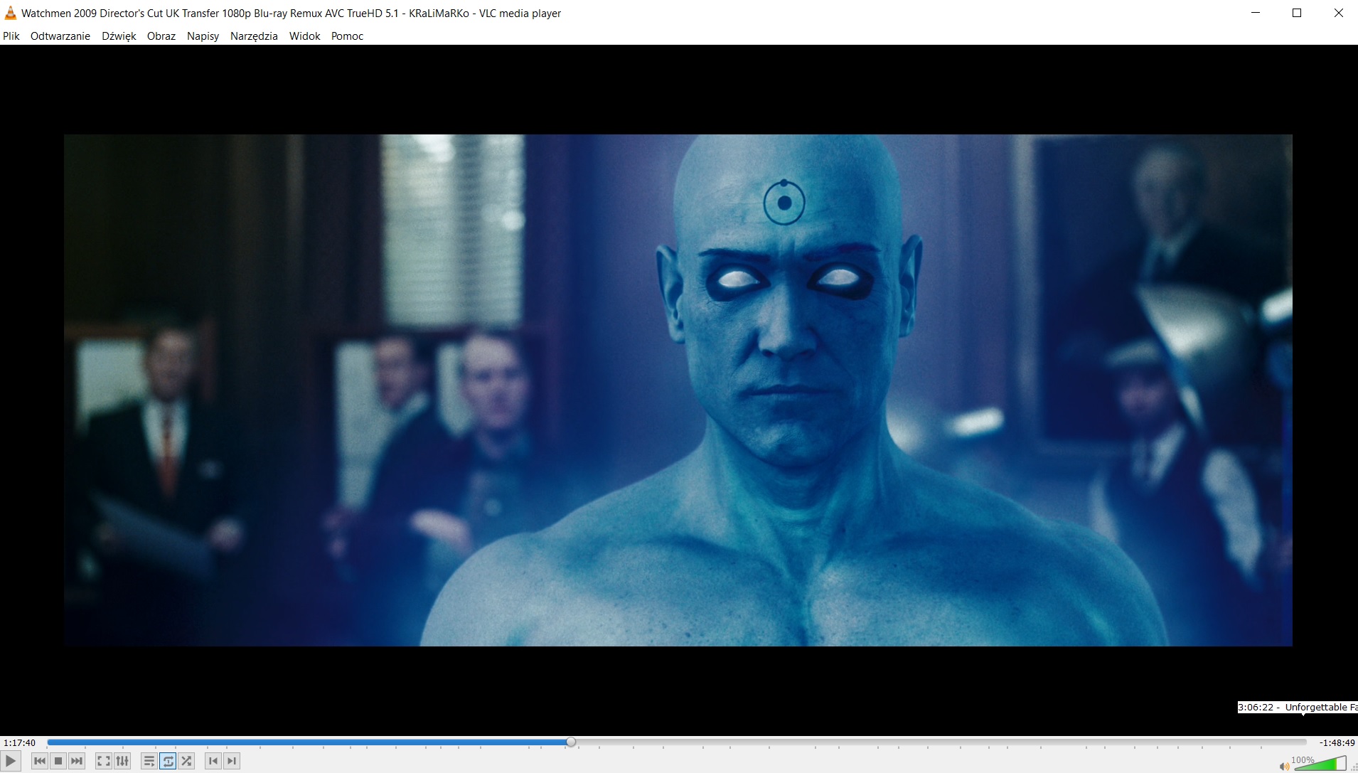1358x773 pixels.
Task: Click the video frame to focus it
Action: coord(678,390)
